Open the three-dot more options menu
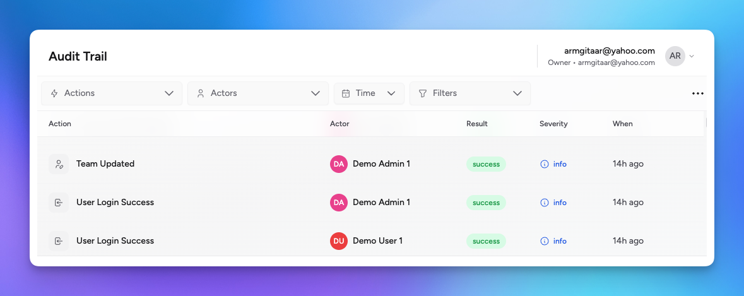Viewport: 744px width, 296px height. (x=697, y=93)
